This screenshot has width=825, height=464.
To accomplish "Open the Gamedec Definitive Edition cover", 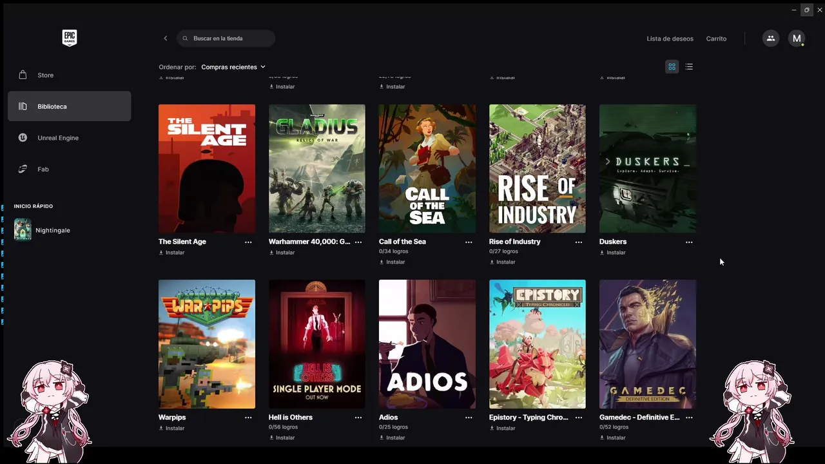I will tap(648, 344).
